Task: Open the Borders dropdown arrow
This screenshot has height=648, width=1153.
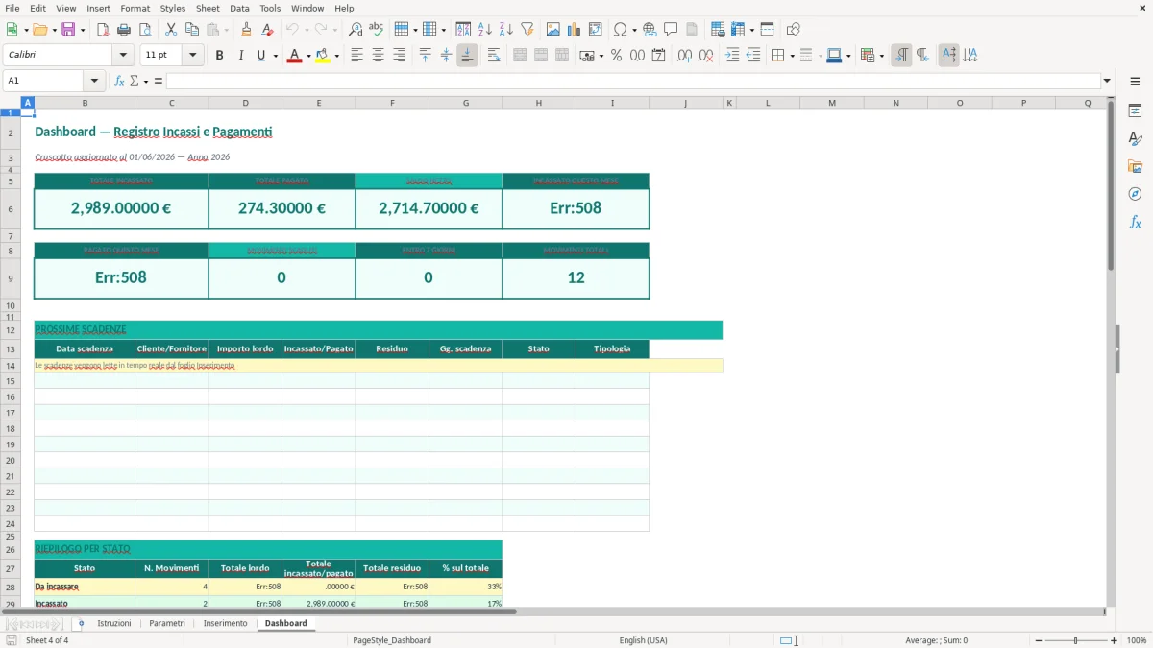Action: 791,56
